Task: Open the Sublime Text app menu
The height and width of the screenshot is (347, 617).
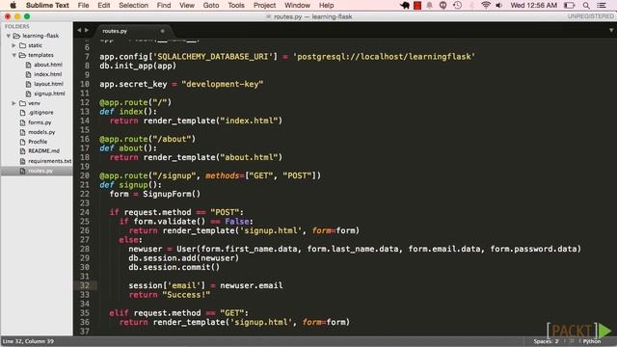Action: [47, 5]
